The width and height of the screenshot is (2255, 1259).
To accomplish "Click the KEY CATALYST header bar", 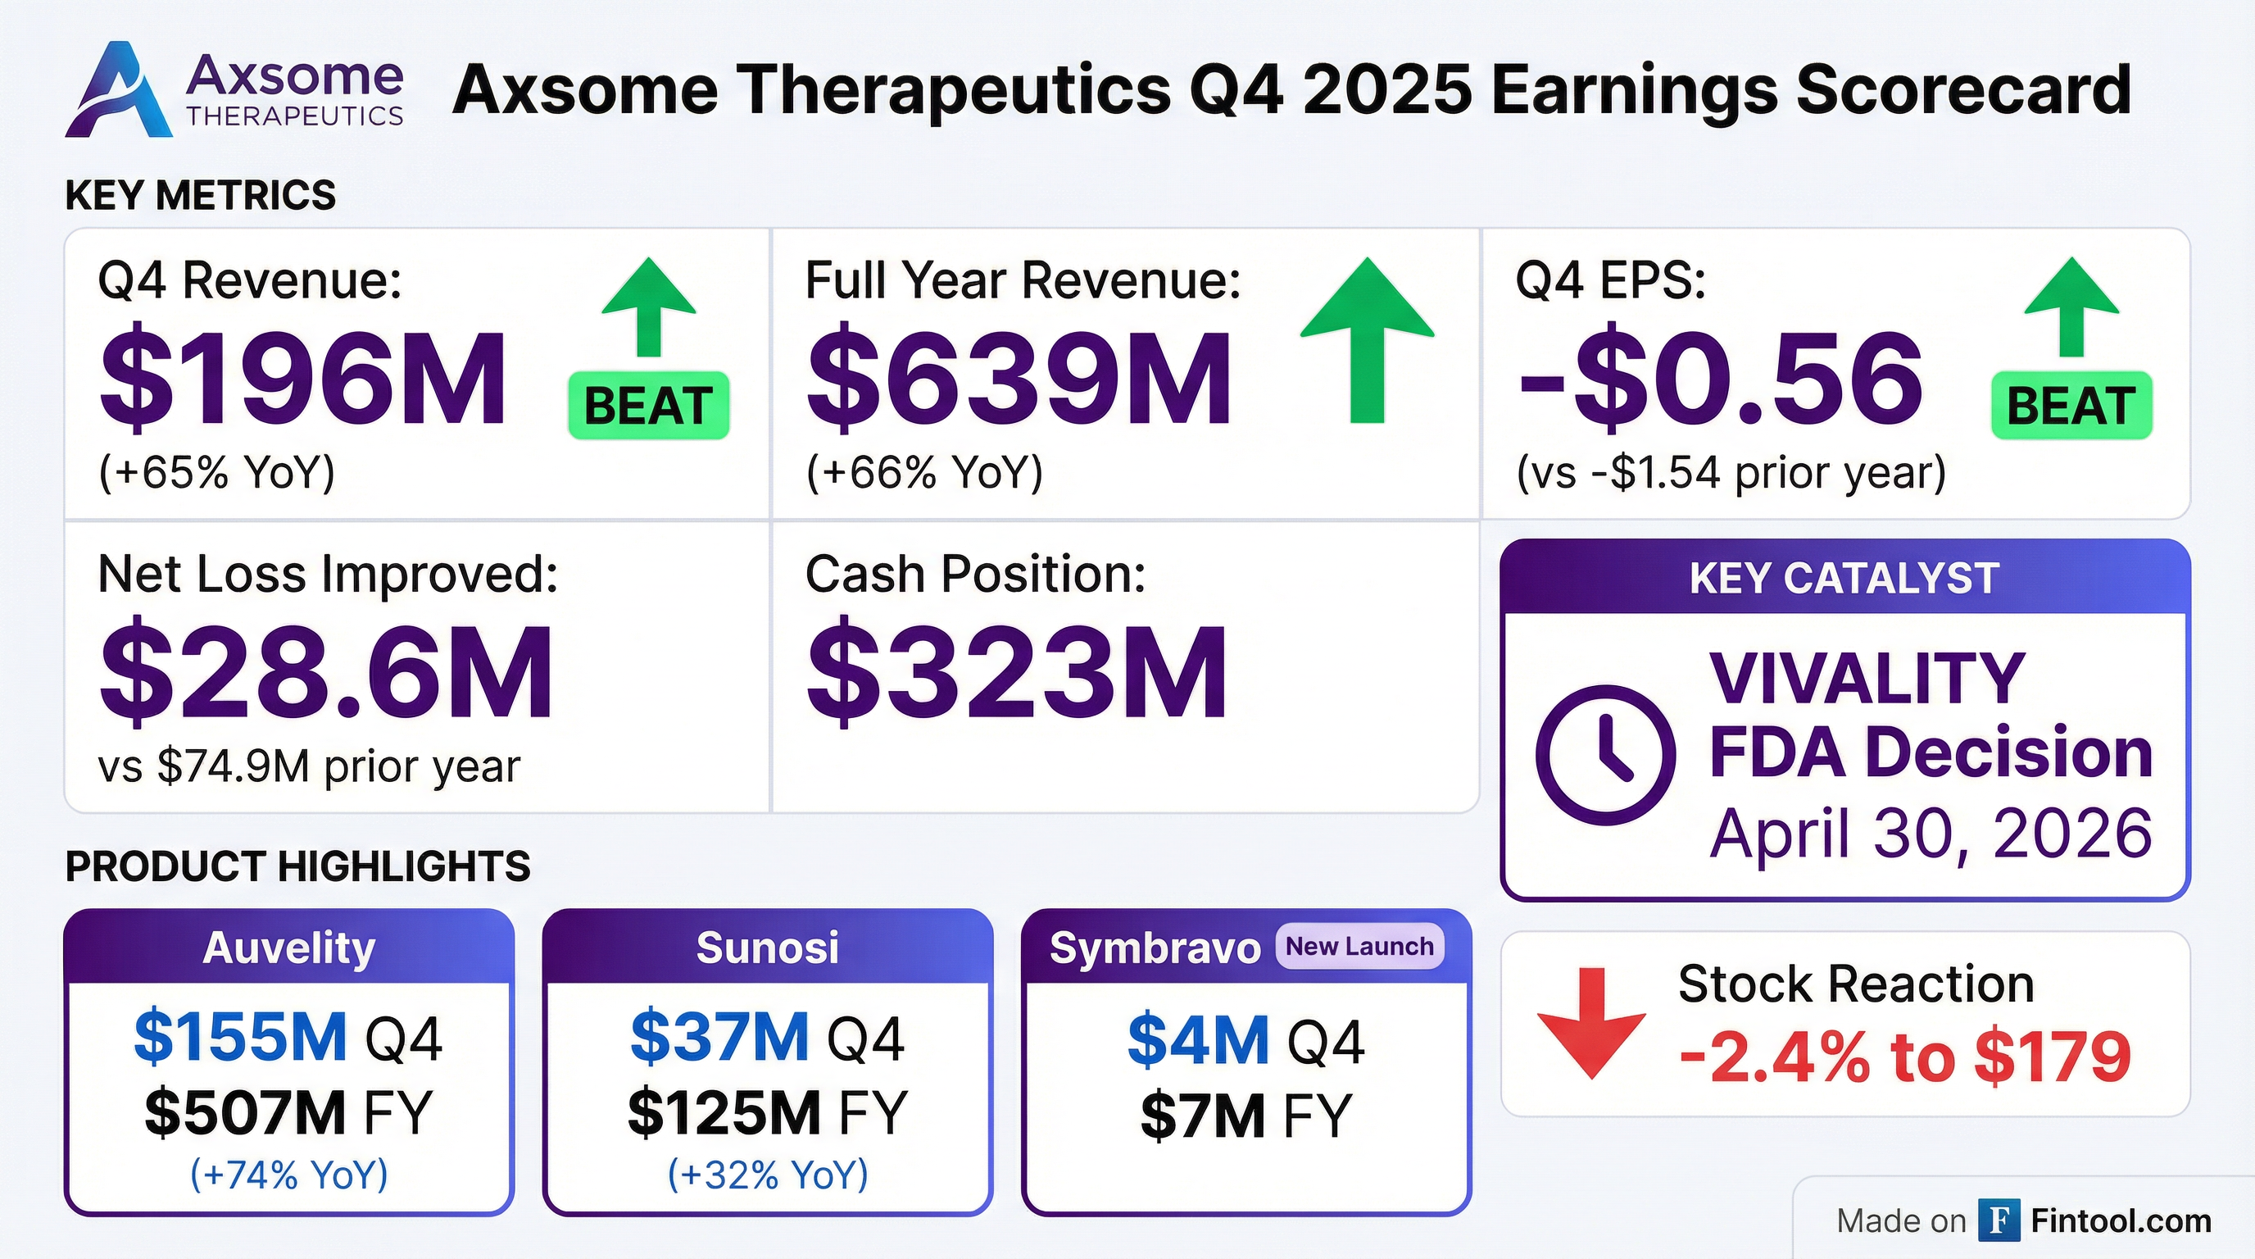I will tap(1844, 578).
